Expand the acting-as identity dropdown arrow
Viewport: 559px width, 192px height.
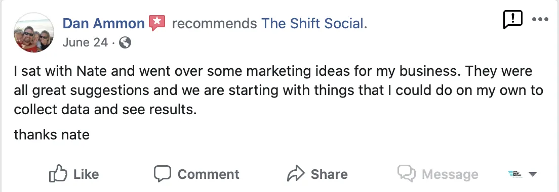(532, 174)
